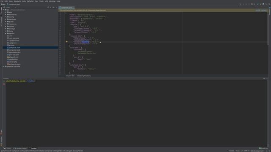The width and height of the screenshot is (271, 152).
Task: Expand the resources folder
Action: tap(6, 24)
